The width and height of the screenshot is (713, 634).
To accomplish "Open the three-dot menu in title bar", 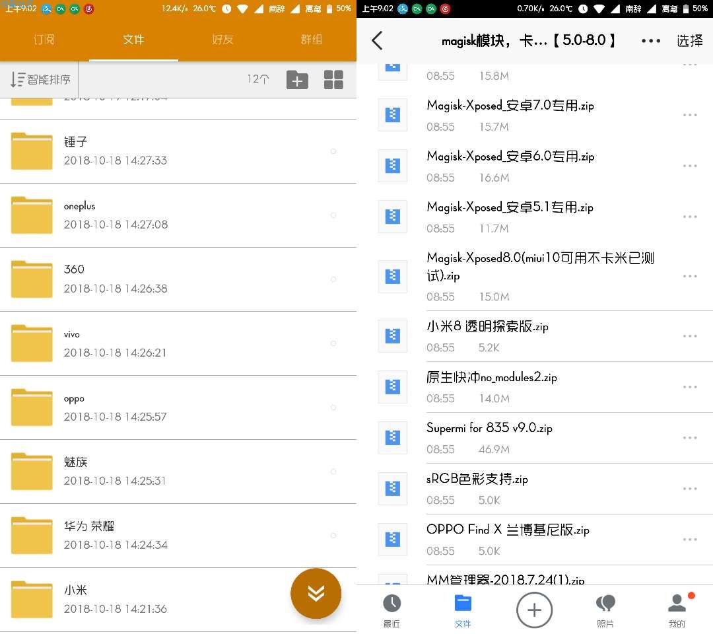I will coord(651,40).
